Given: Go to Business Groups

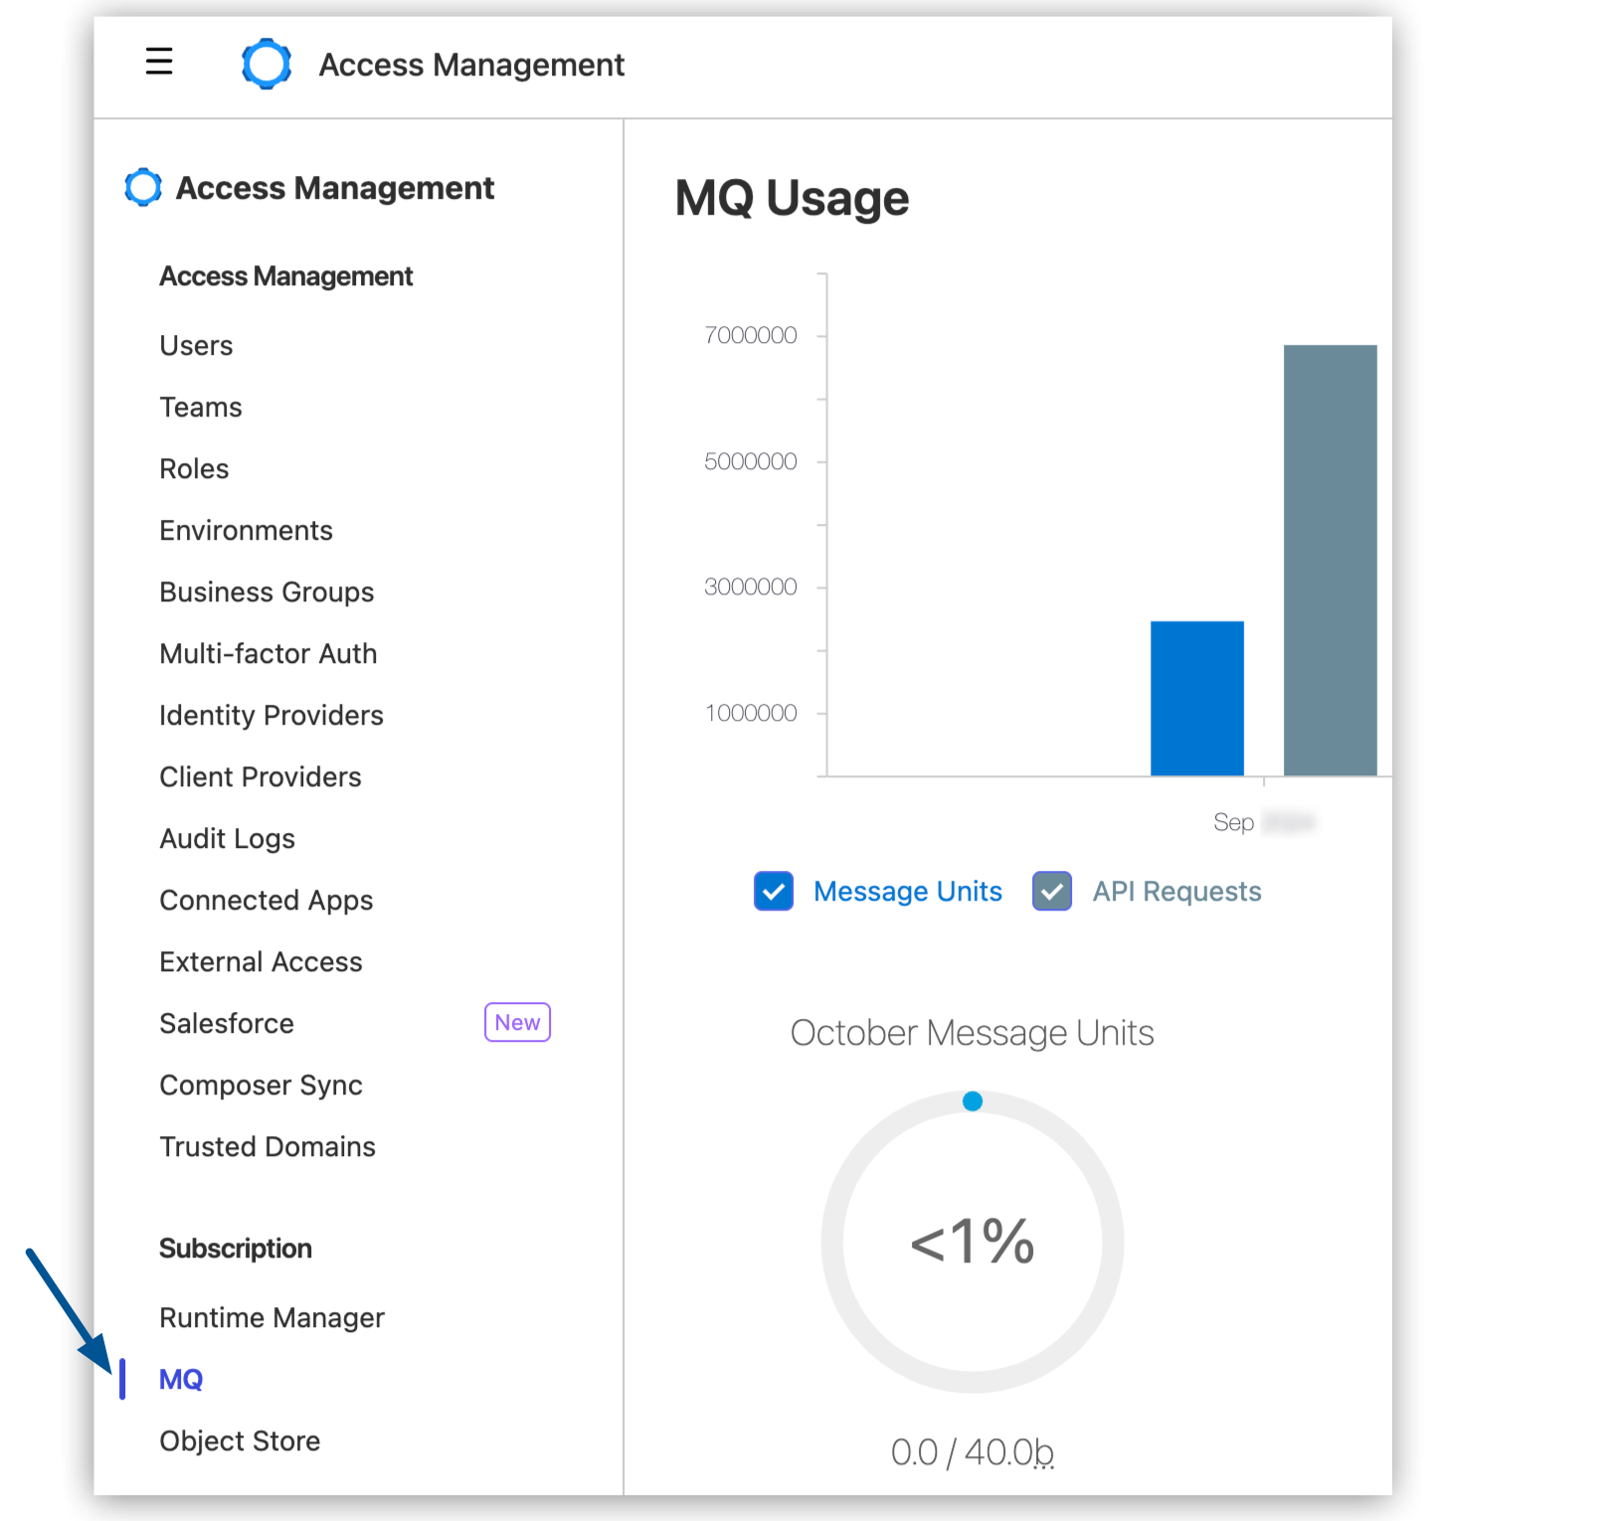Looking at the screenshot, I should point(266,591).
